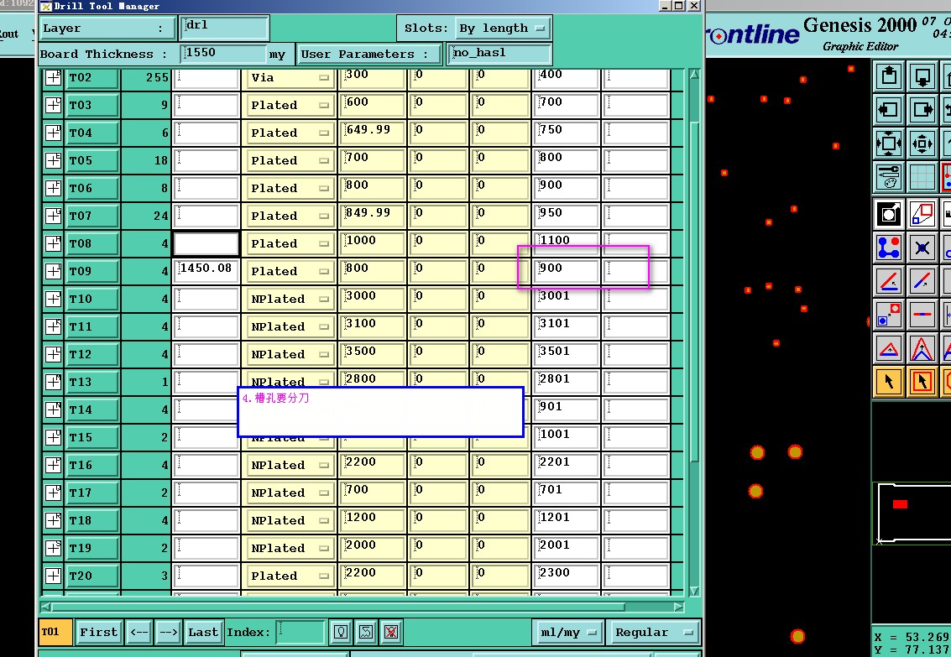
Task: Click the T09 field containing 1450.08
Action: pos(206,270)
